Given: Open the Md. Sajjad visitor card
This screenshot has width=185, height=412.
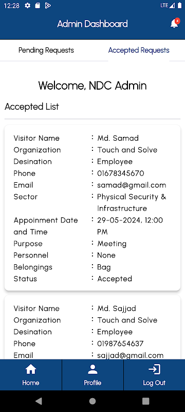Looking at the screenshot, I should click(92, 327).
